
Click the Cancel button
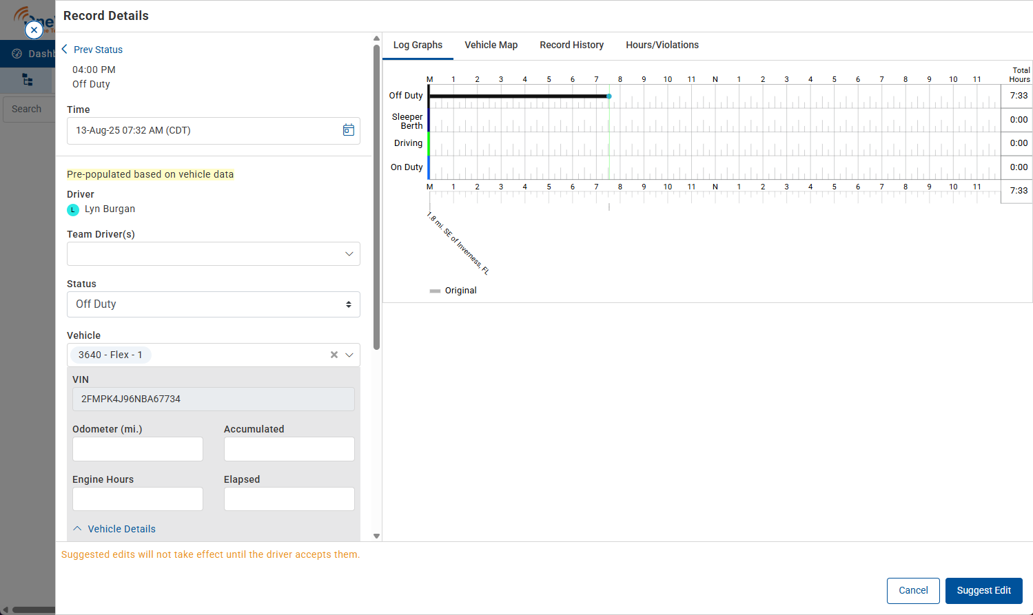[x=913, y=590]
